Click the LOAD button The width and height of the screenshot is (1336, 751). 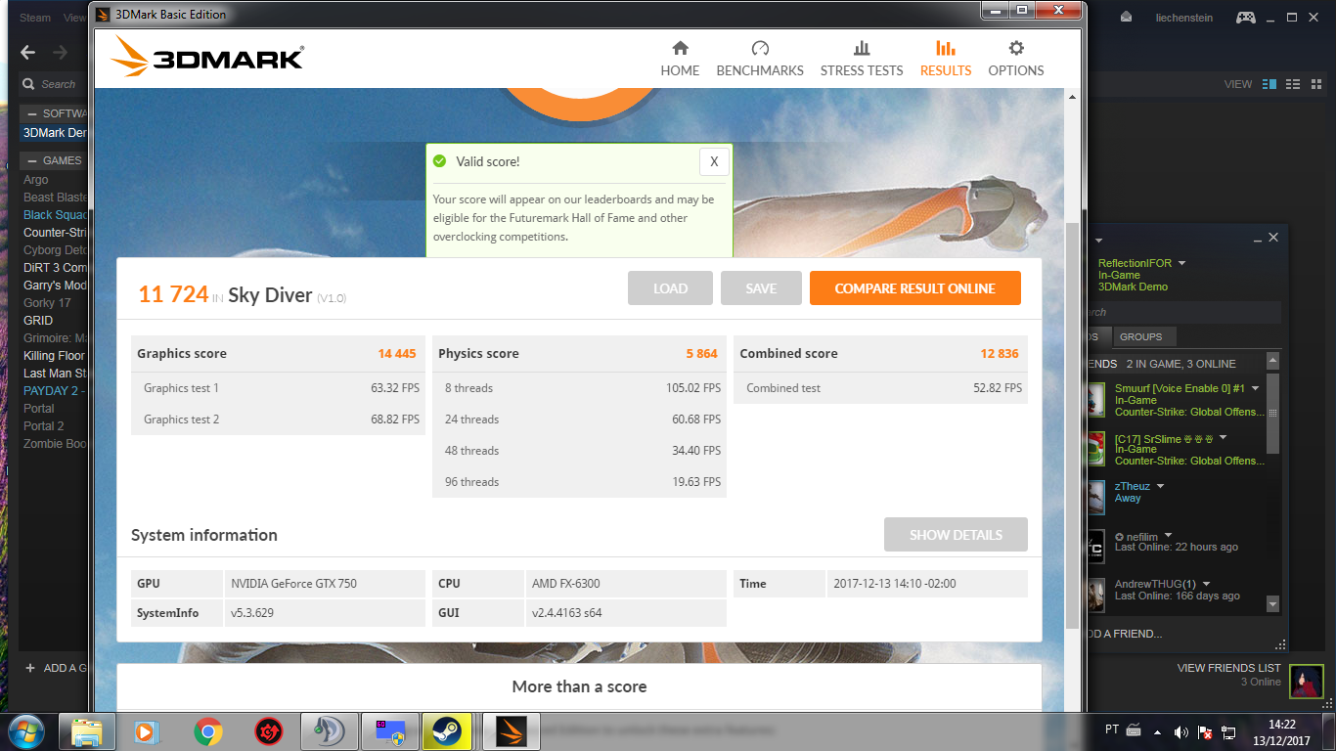click(x=671, y=288)
